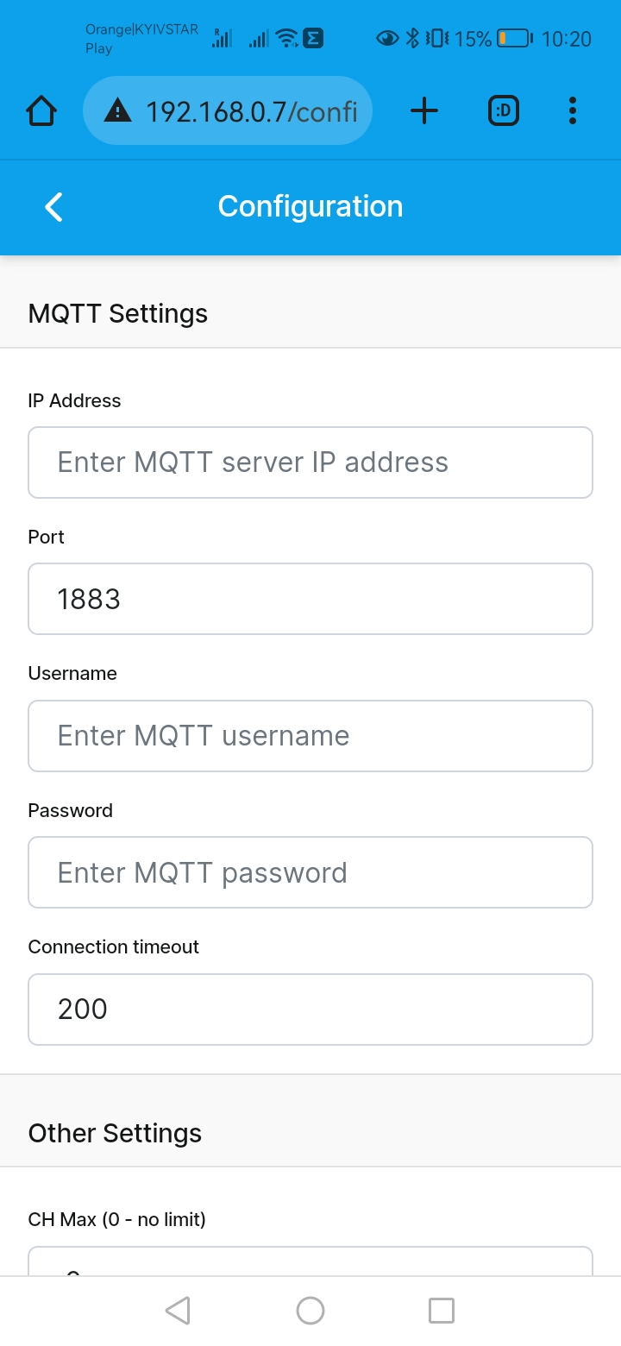Open a new browser tab with the plus icon

click(x=423, y=110)
